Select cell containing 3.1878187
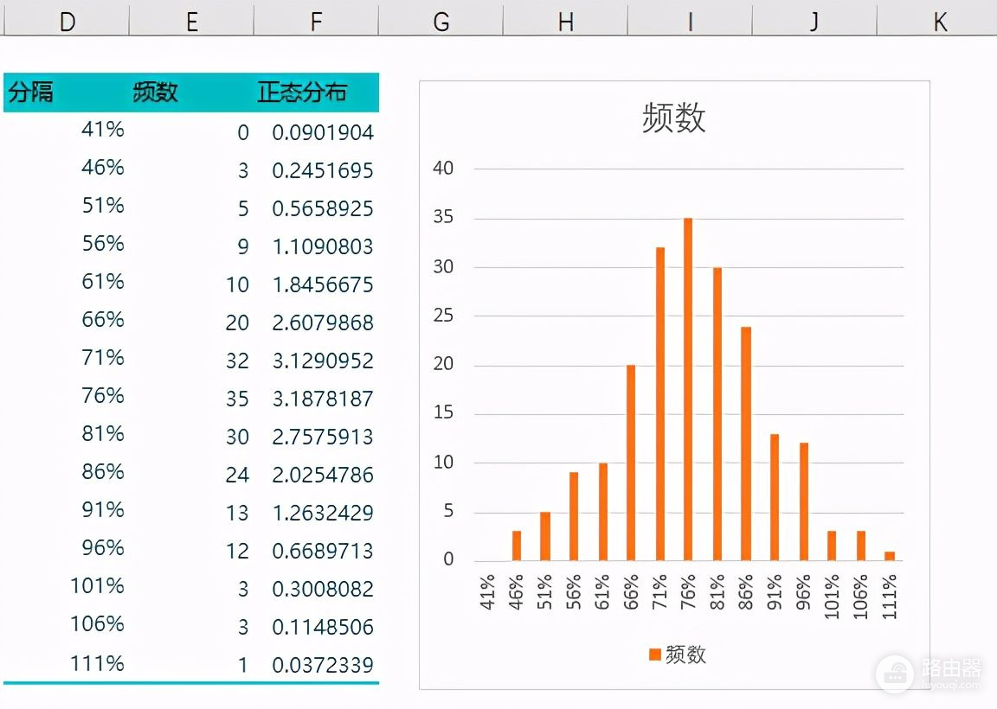Image resolution: width=997 pixels, height=709 pixels. [323, 399]
